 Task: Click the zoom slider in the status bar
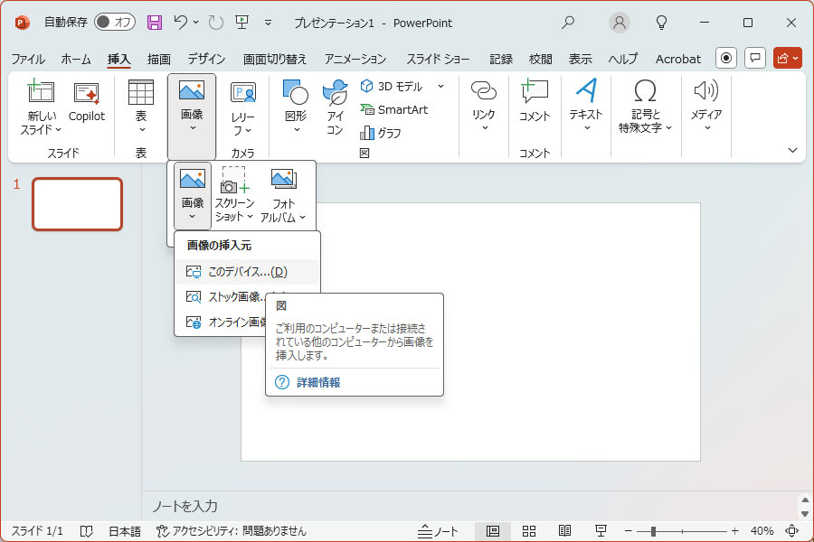(682, 531)
